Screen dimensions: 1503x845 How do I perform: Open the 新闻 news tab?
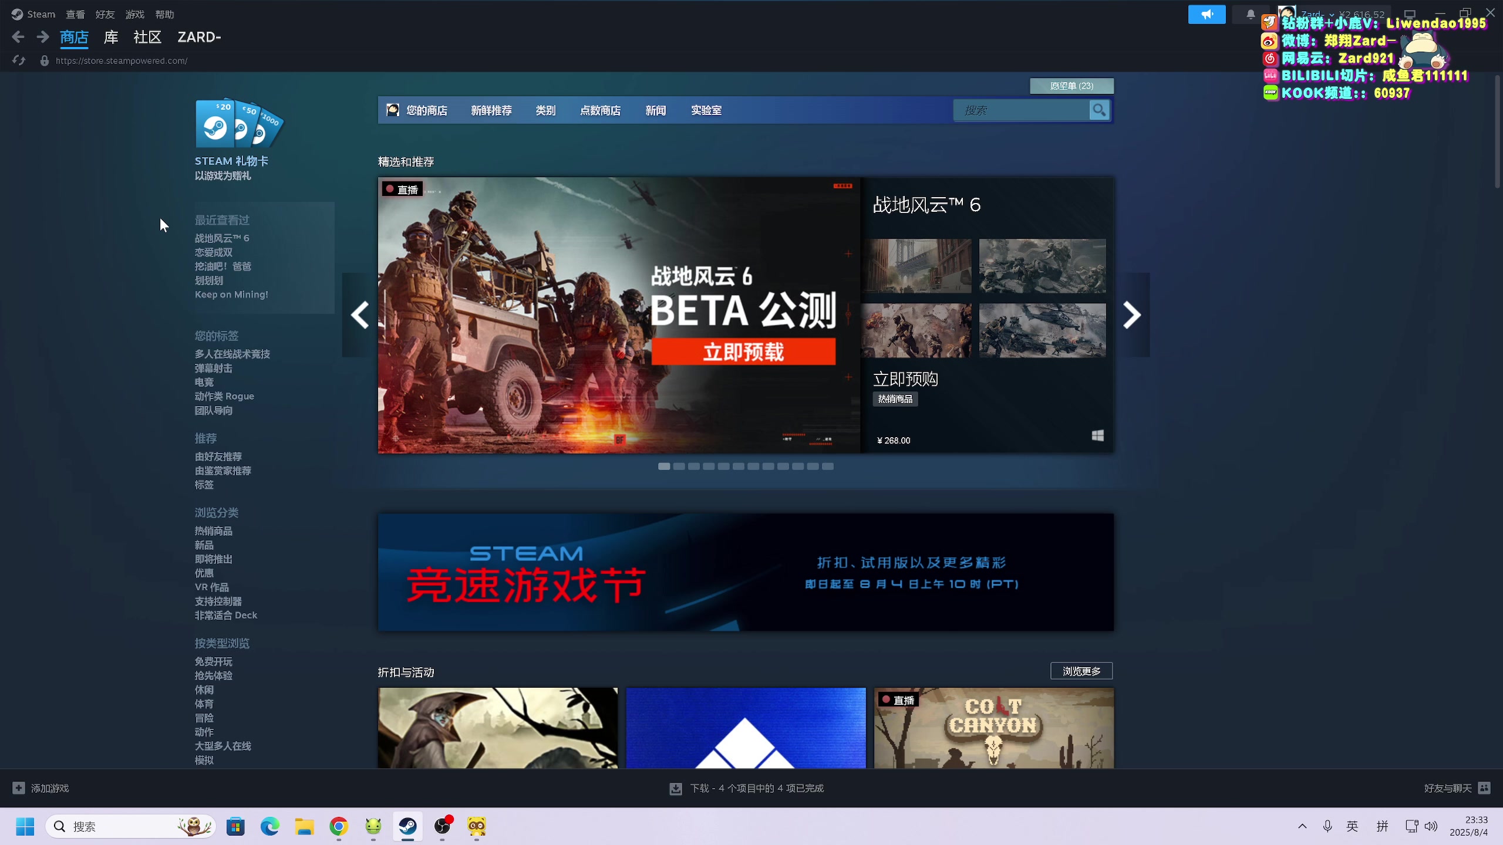click(656, 110)
